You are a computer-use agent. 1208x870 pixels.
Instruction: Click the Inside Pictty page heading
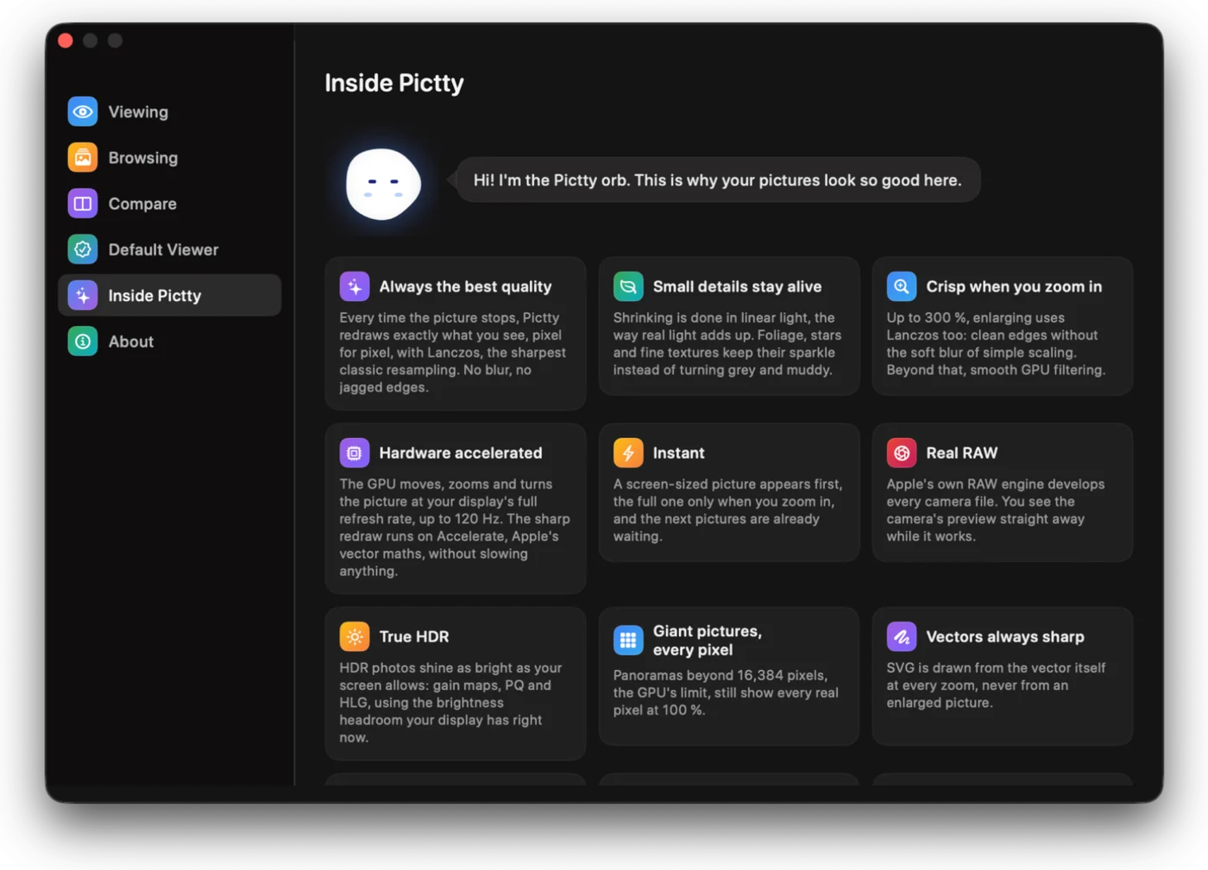(x=394, y=83)
